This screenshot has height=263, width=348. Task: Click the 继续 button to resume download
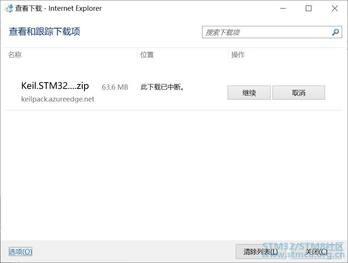(249, 93)
